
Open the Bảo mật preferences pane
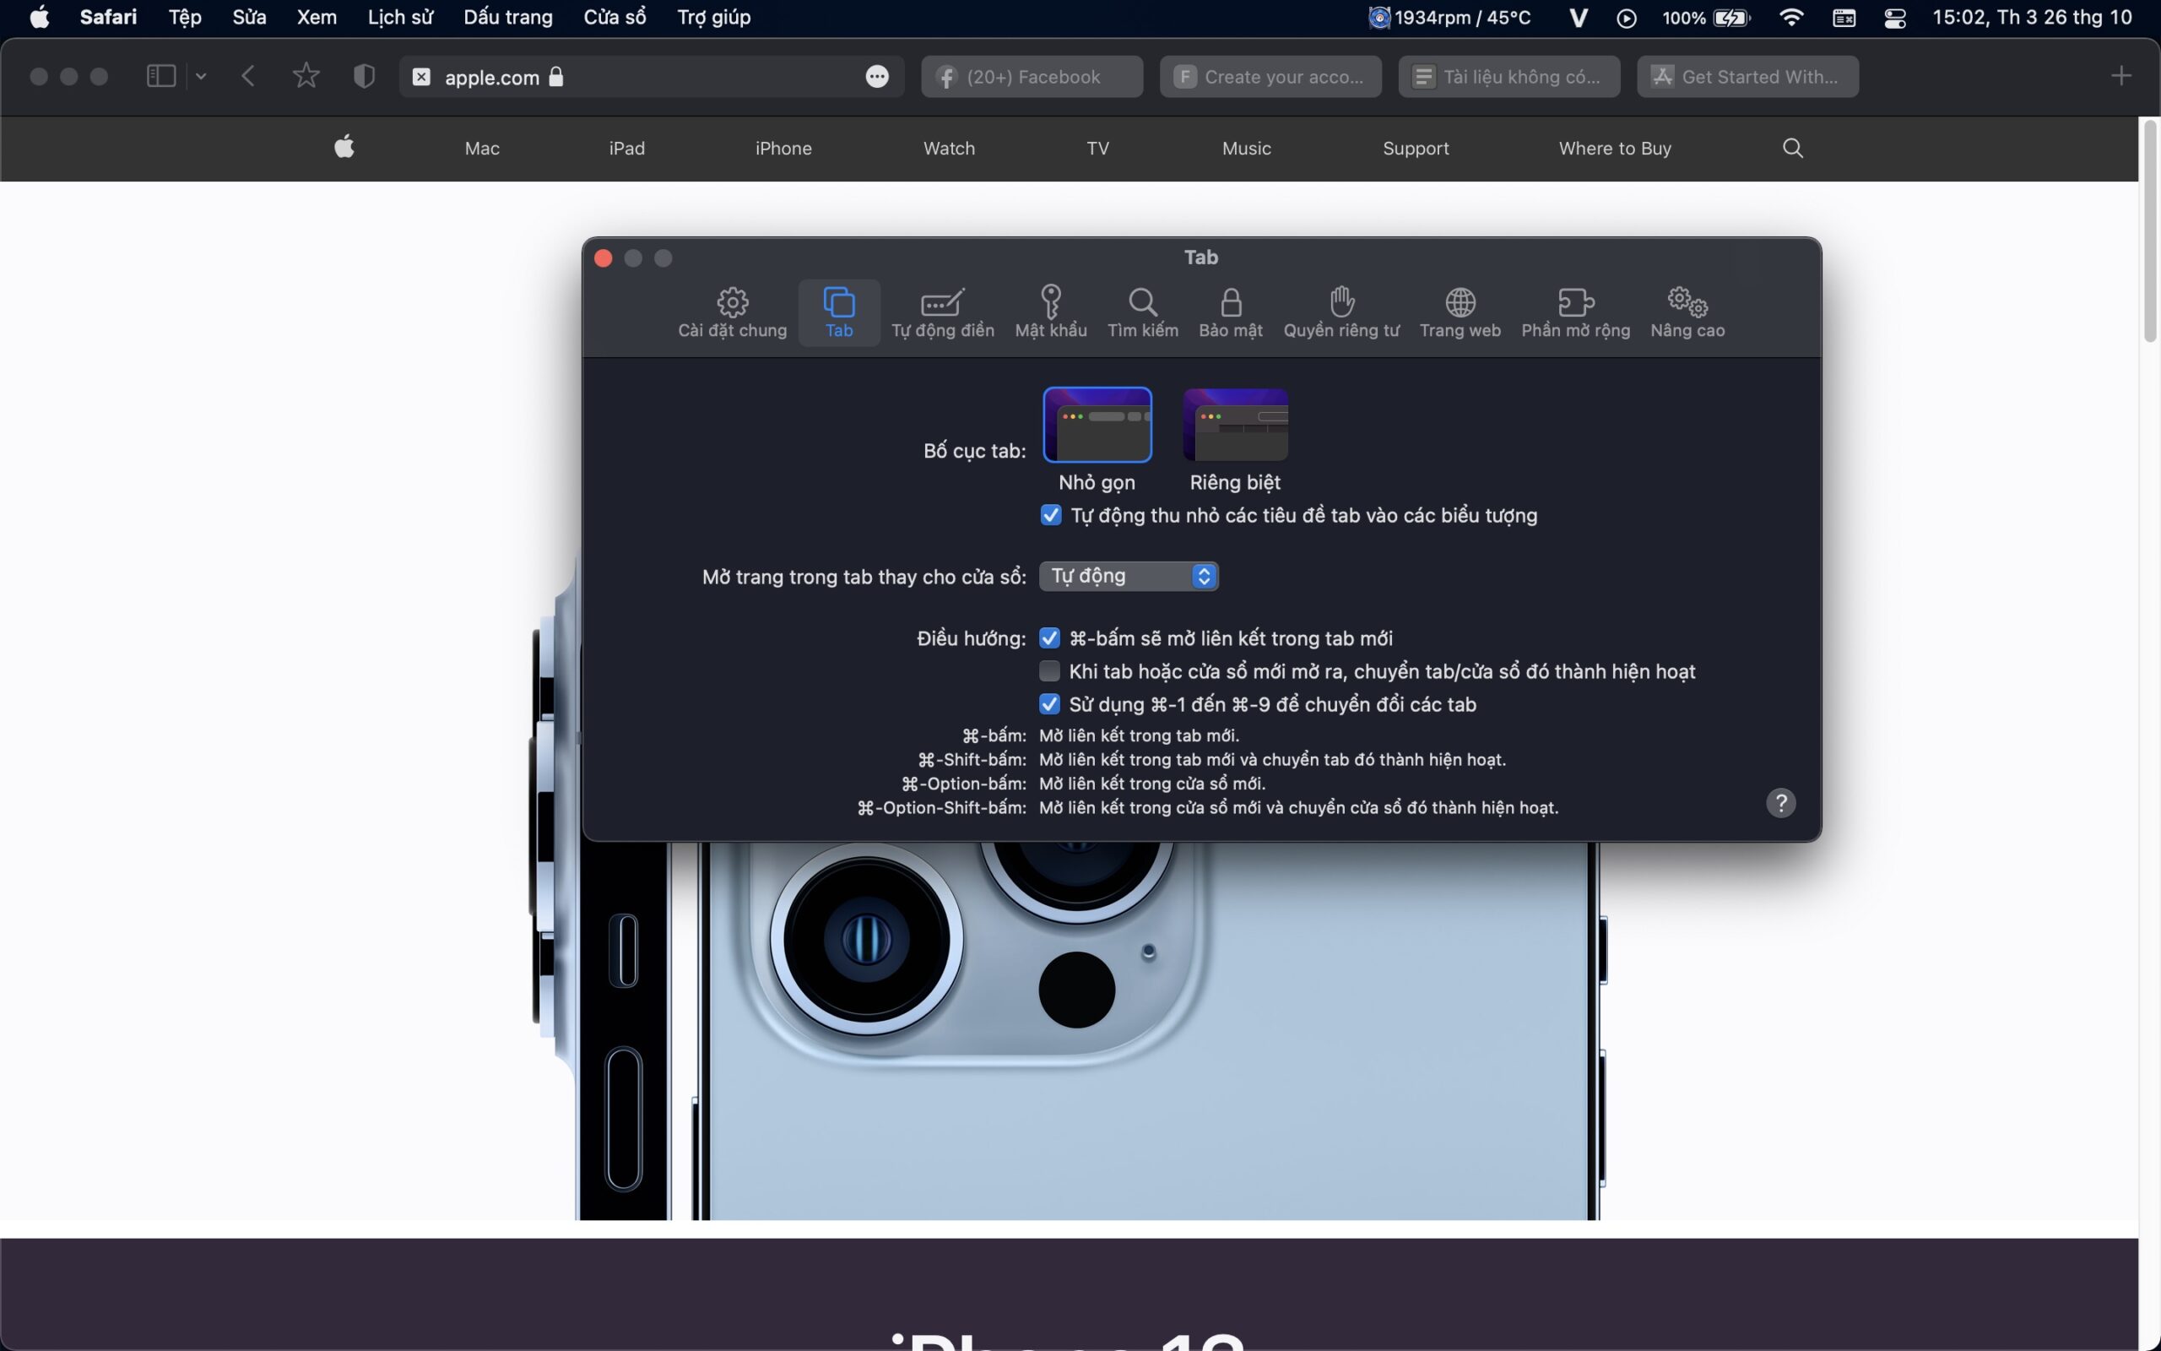pos(1231,312)
